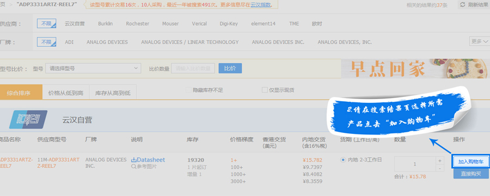Image resolution: width=490 pixels, height=196 pixels.
Task: Click the price ¥8.3559
Action: coord(313,181)
